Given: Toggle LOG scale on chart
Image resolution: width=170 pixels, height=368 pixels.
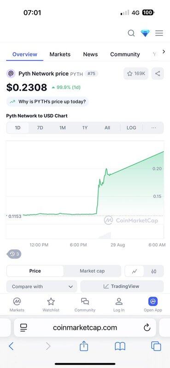Looking at the screenshot, I should 131,128.
